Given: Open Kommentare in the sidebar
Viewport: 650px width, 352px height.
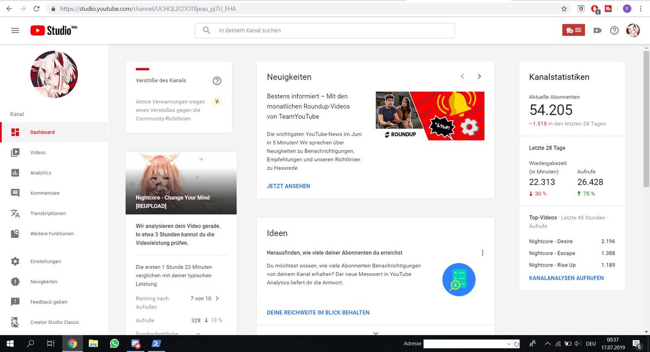Looking at the screenshot, I should pyautogui.click(x=54, y=193).
